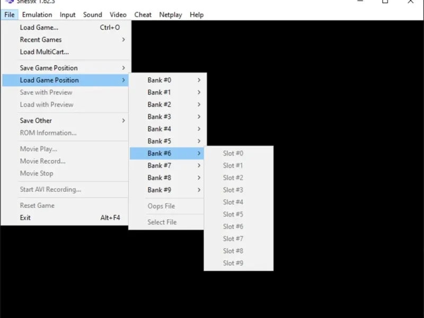Maximize the Snes9x window

[x=385, y=2]
